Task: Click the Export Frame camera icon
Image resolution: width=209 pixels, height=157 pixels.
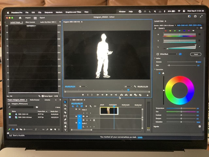Action: click(131, 95)
